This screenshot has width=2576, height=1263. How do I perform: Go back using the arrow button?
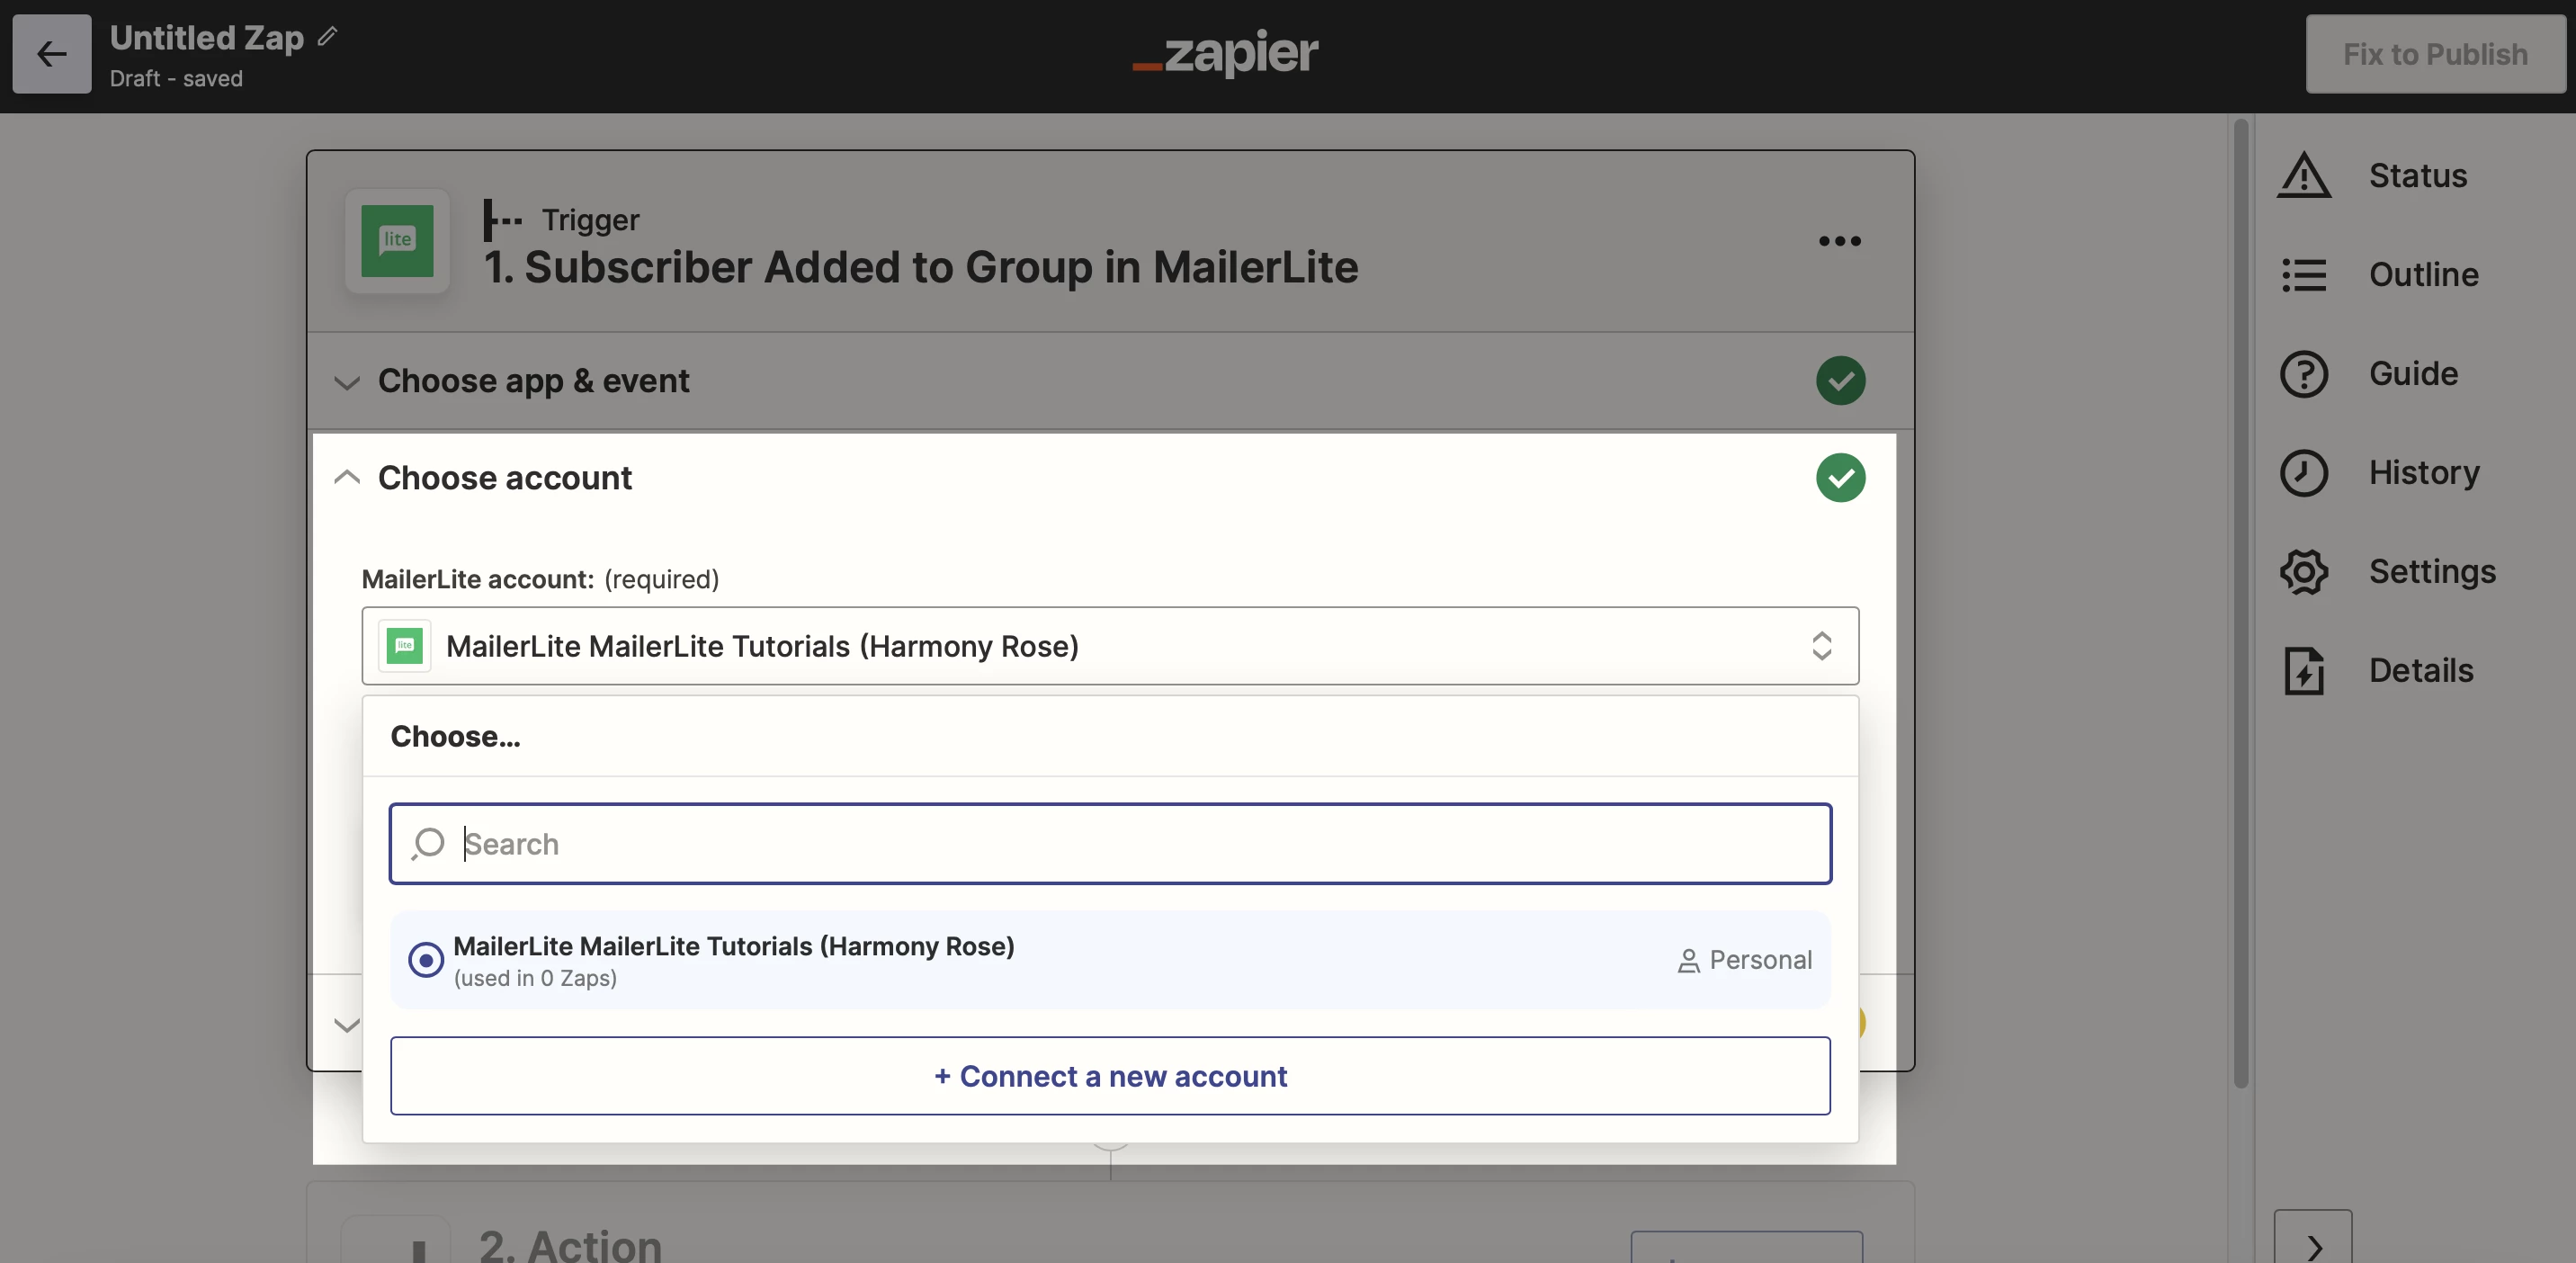coord(52,54)
